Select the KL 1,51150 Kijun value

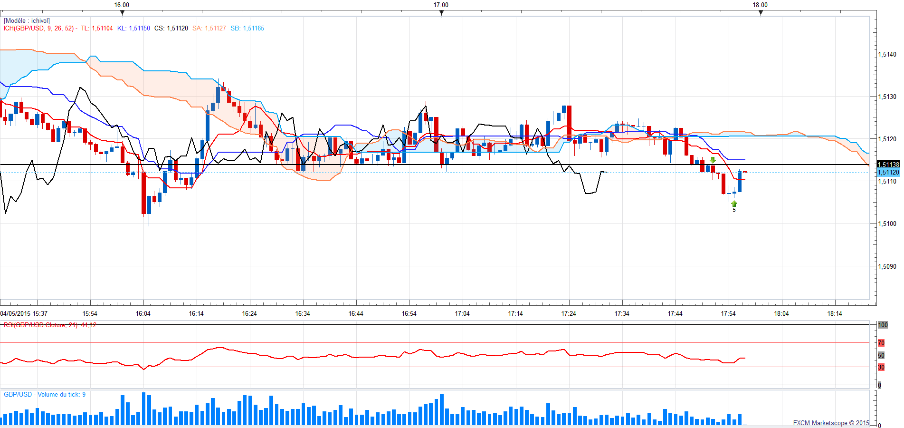pyautogui.click(x=133, y=28)
